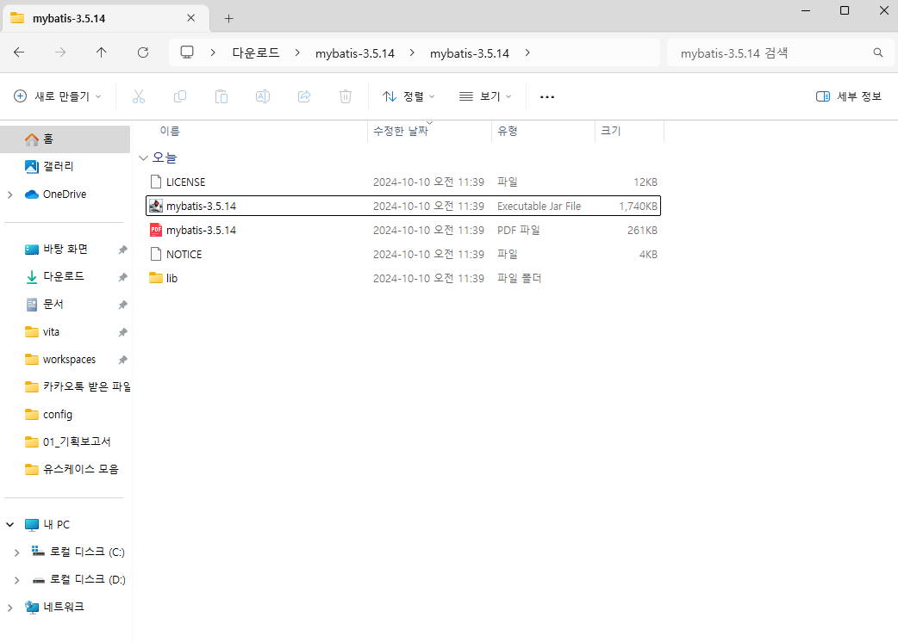Open OneDrive in the sidebar
The height and width of the screenshot is (642, 898).
pos(65,194)
